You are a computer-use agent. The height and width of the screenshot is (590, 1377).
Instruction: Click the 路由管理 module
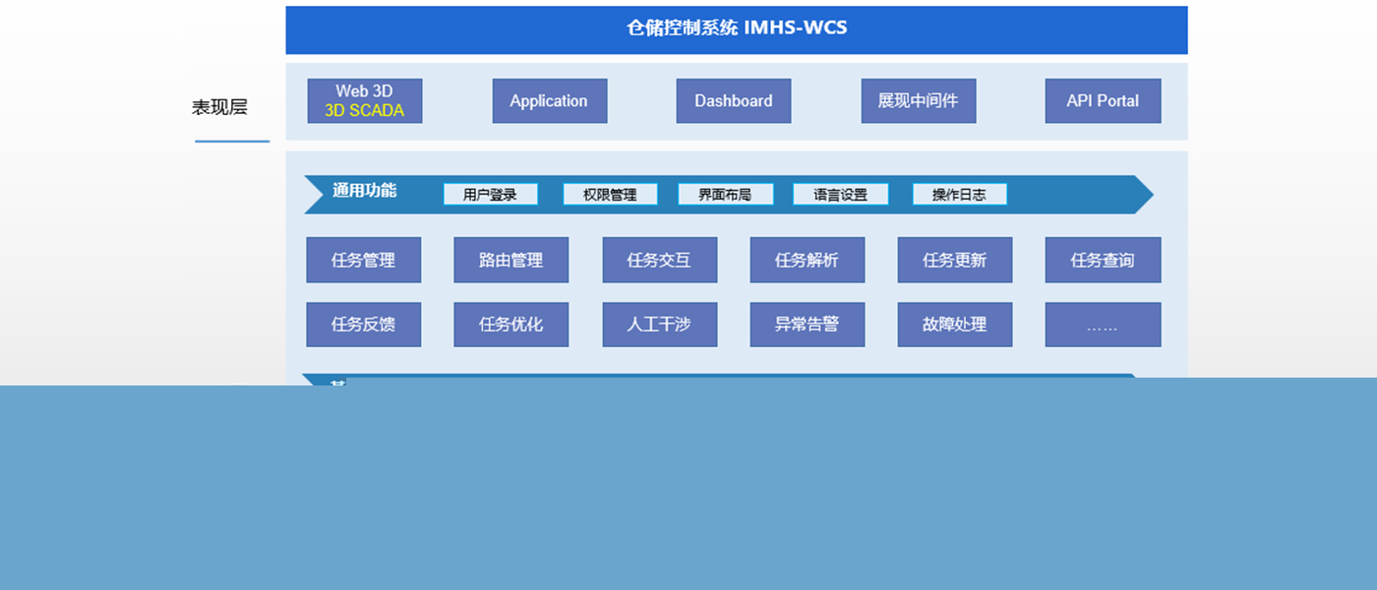pyautogui.click(x=510, y=261)
